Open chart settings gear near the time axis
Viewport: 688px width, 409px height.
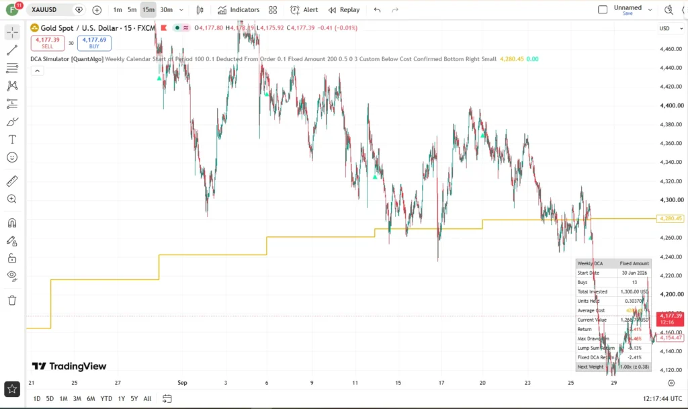(671, 383)
